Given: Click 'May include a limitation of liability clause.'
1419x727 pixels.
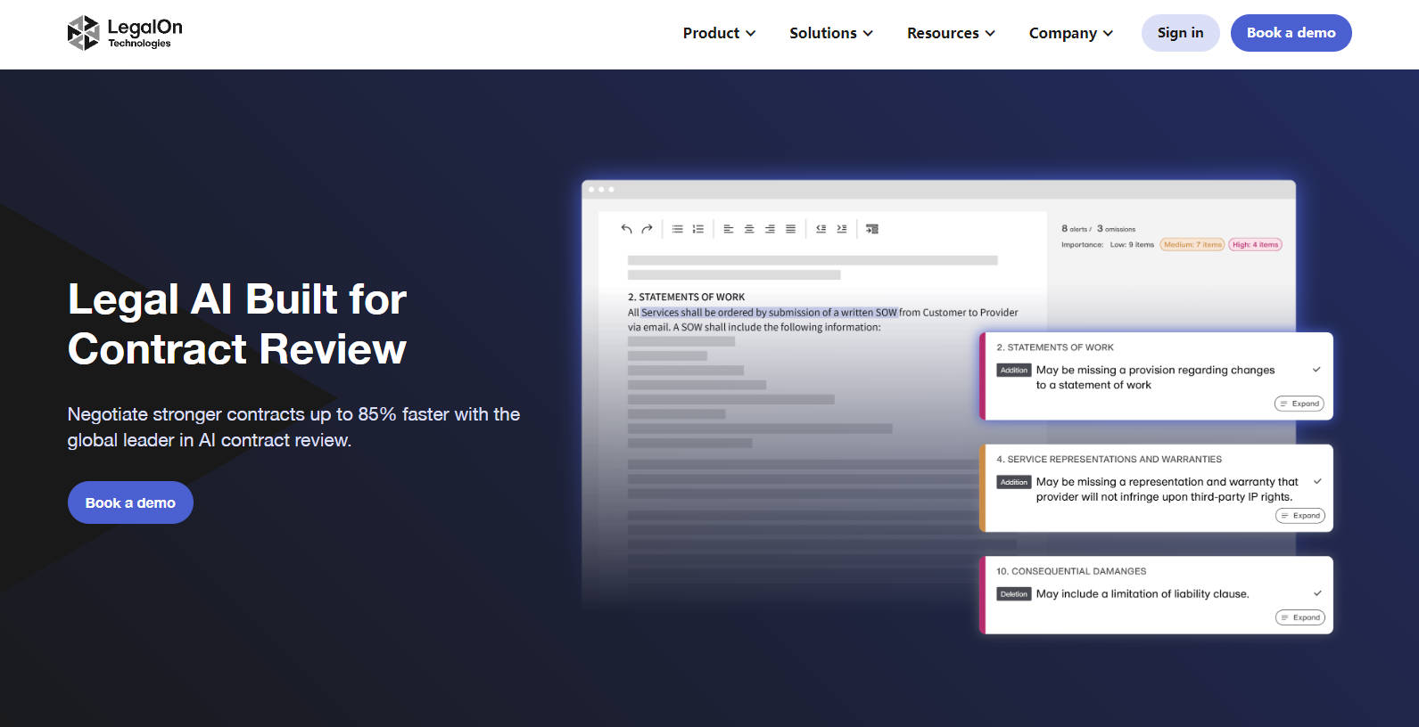Looking at the screenshot, I should 1143,594.
